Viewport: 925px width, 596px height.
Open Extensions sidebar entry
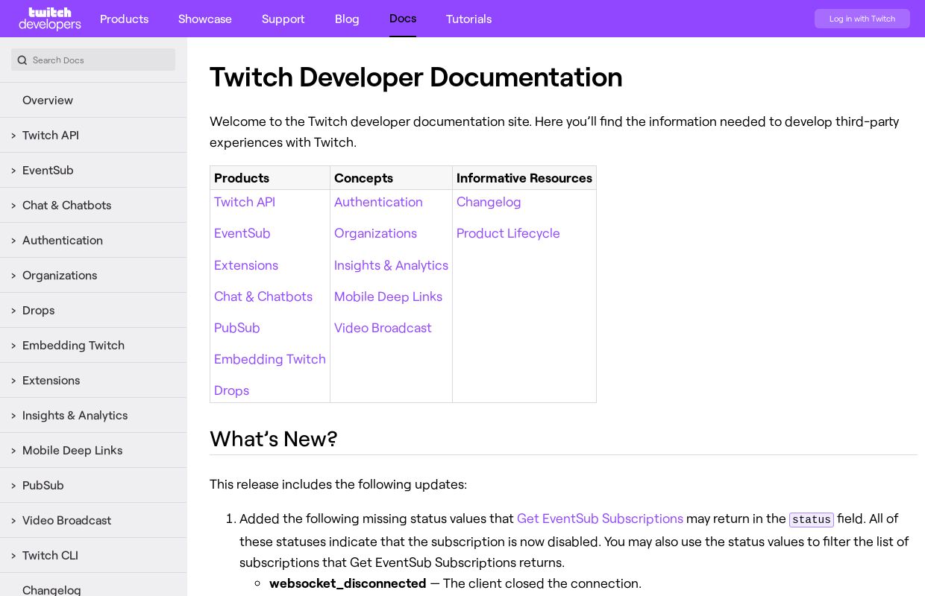pos(51,380)
